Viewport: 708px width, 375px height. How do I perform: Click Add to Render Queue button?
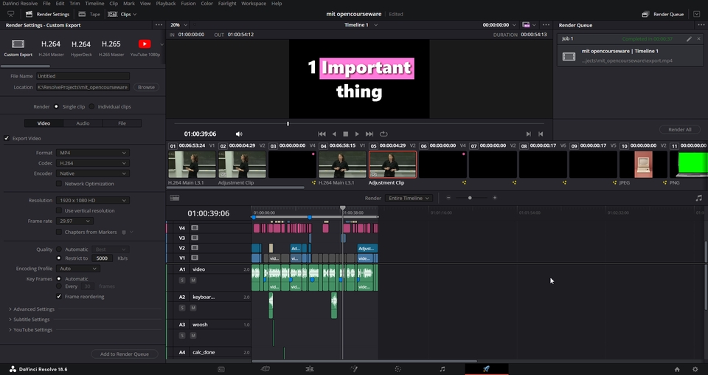[124, 354]
